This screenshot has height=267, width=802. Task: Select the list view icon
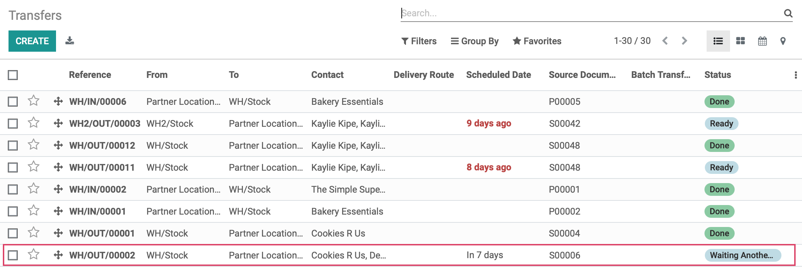click(718, 41)
